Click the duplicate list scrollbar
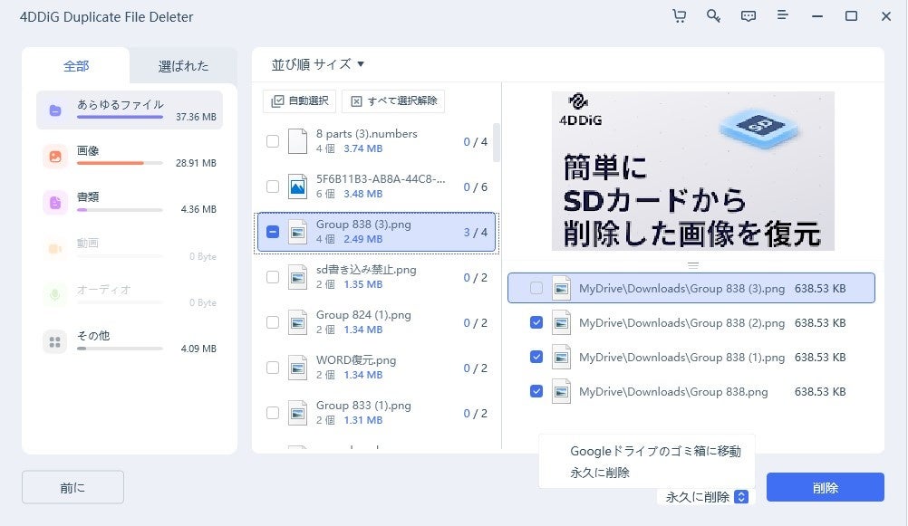The height and width of the screenshot is (526, 908). [x=497, y=142]
